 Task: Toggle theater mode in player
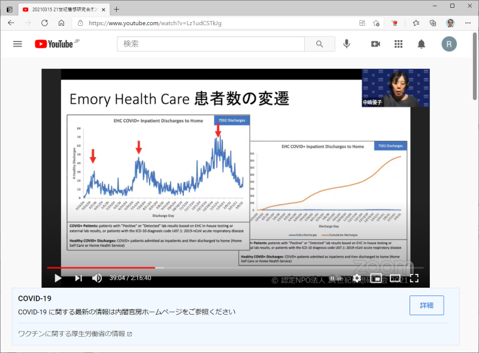pos(395,278)
